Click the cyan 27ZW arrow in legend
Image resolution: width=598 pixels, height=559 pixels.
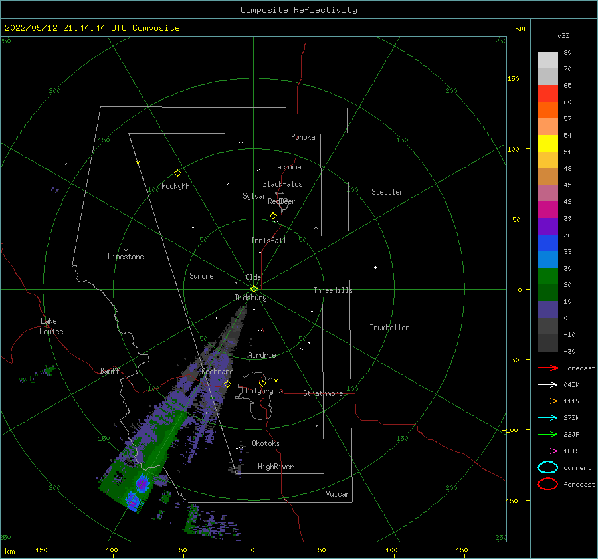pyautogui.click(x=548, y=418)
